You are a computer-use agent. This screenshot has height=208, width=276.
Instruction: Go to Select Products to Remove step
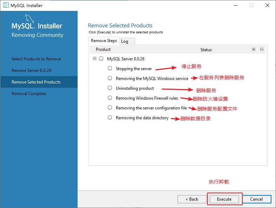point(36,59)
